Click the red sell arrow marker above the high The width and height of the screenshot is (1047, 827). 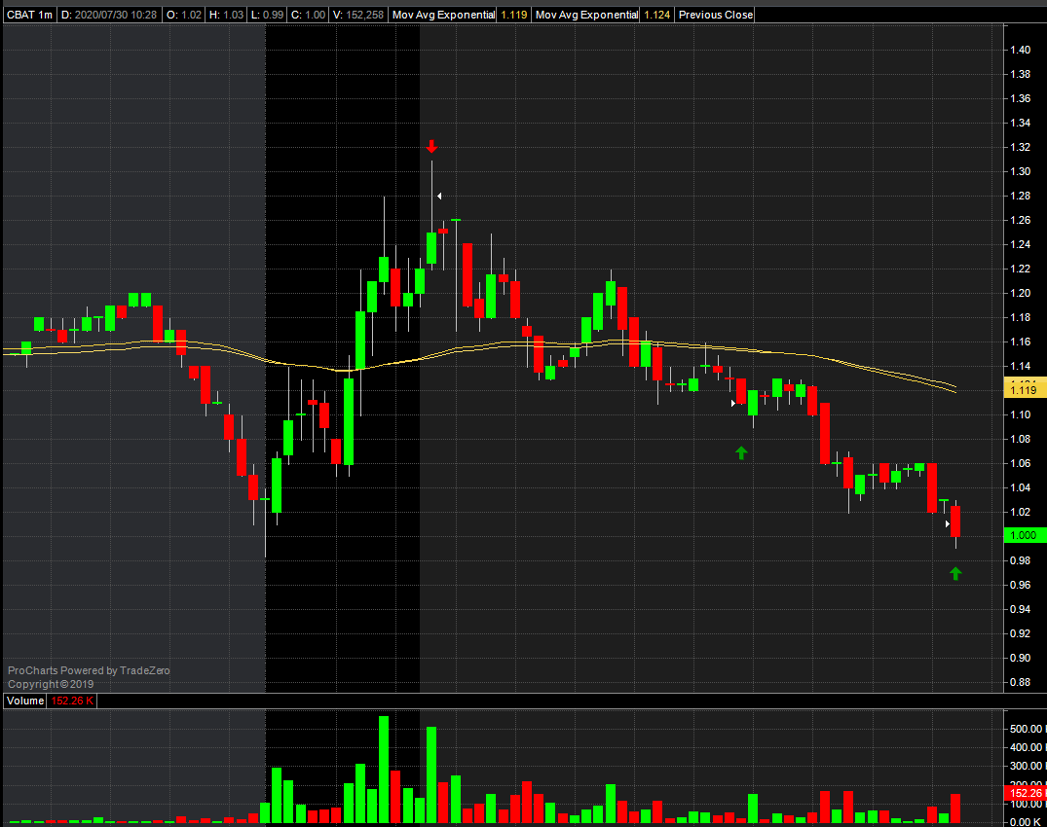tap(432, 147)
